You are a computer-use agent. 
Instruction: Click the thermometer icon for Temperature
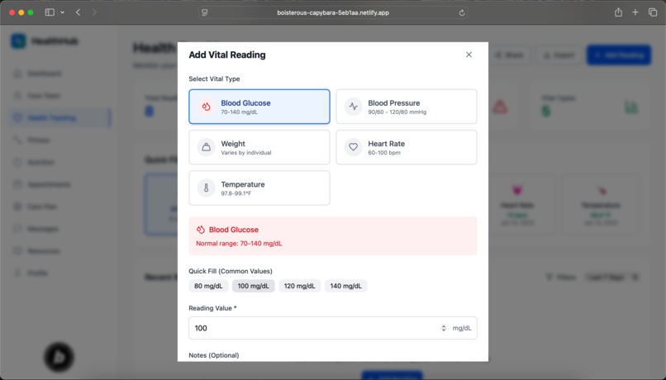(x=206, y=188)
